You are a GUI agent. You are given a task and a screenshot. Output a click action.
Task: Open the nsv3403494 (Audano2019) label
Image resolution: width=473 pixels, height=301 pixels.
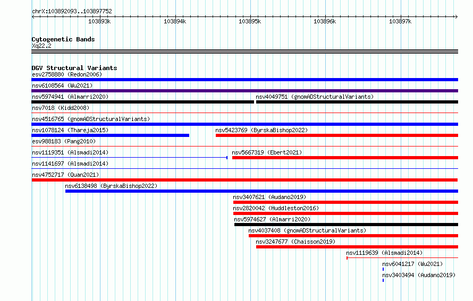(419, 275)
